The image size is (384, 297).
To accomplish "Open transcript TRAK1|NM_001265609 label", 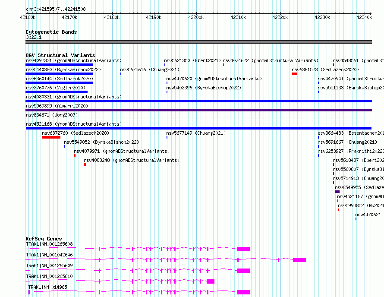I will point(49,265).
